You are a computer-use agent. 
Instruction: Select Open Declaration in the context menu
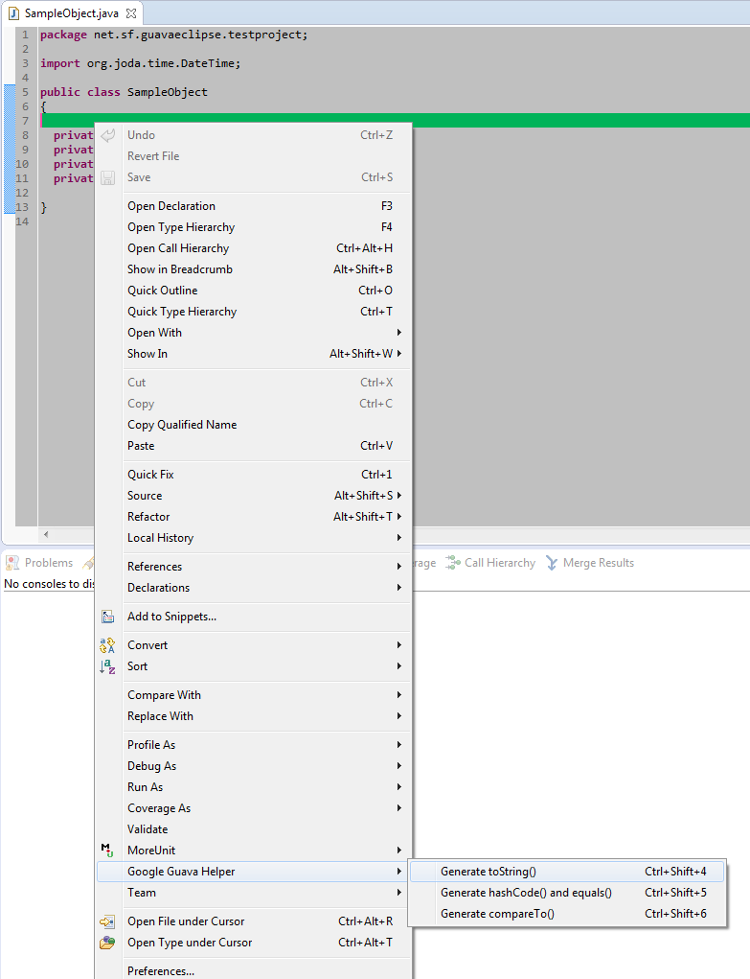point(253,206)
